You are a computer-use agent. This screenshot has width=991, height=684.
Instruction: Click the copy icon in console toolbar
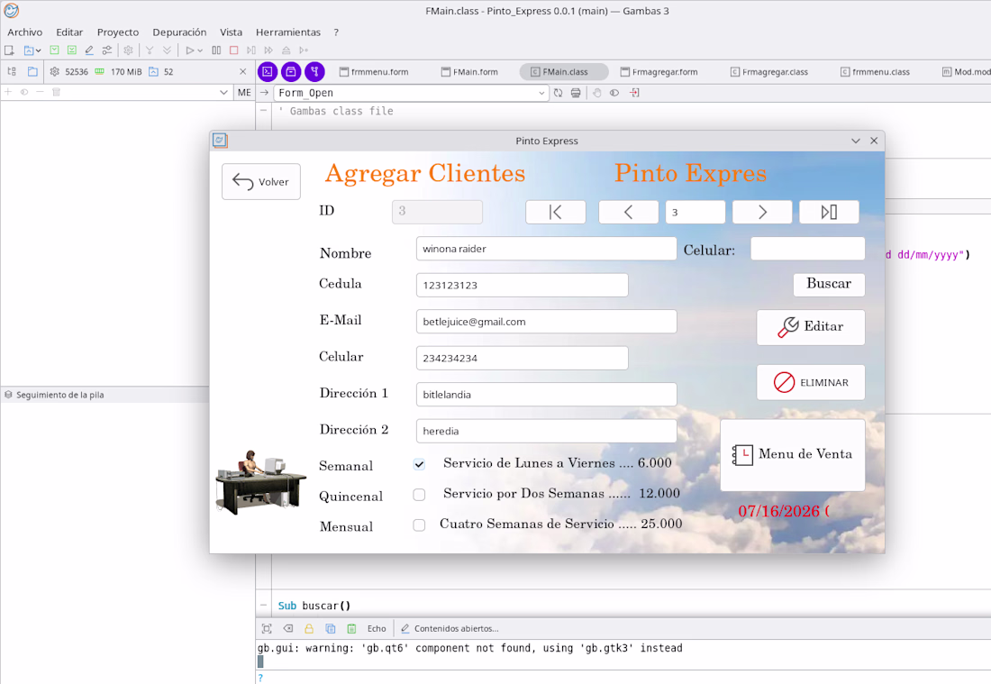coord(330,628)
